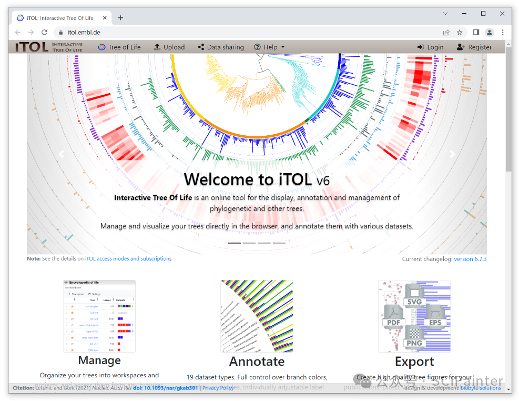Open the Chrome profile avatar icon
Viewport: 519px width, 401px height.
[490, 32]
